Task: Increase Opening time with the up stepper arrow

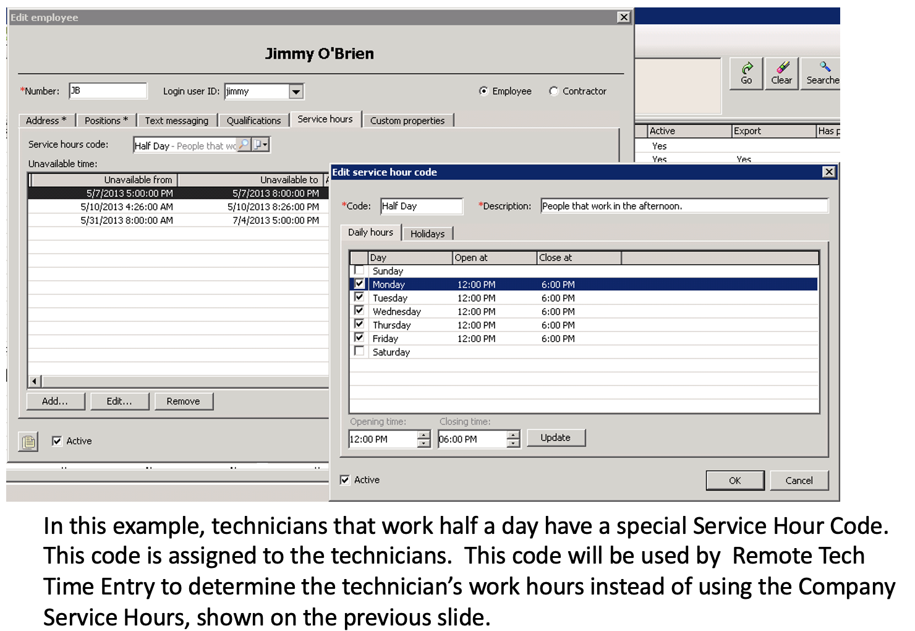Action: [x=423, y=434]
